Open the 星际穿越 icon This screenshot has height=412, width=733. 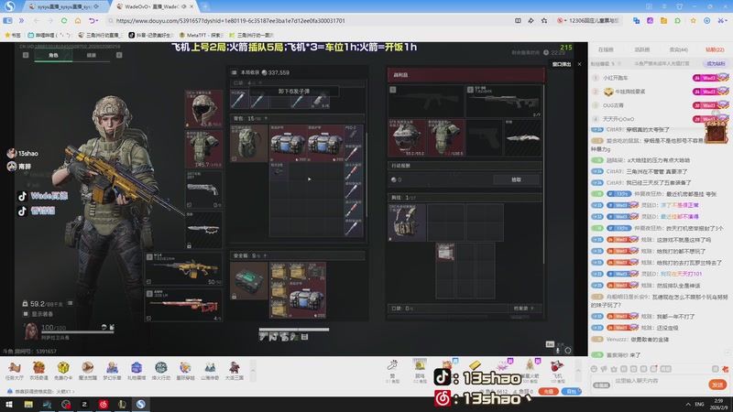185,371
